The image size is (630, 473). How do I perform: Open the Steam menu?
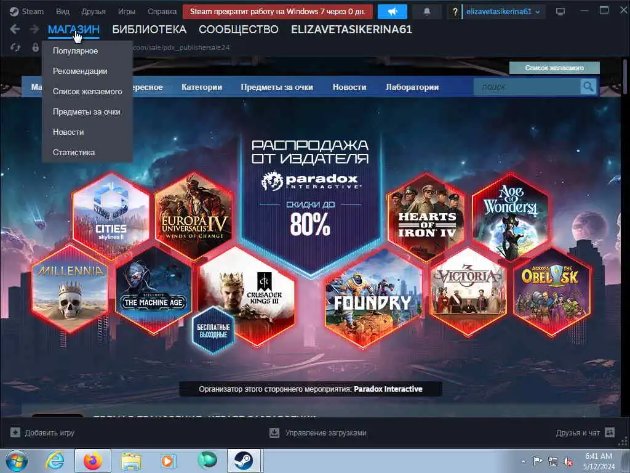click(x=33, y=11)
